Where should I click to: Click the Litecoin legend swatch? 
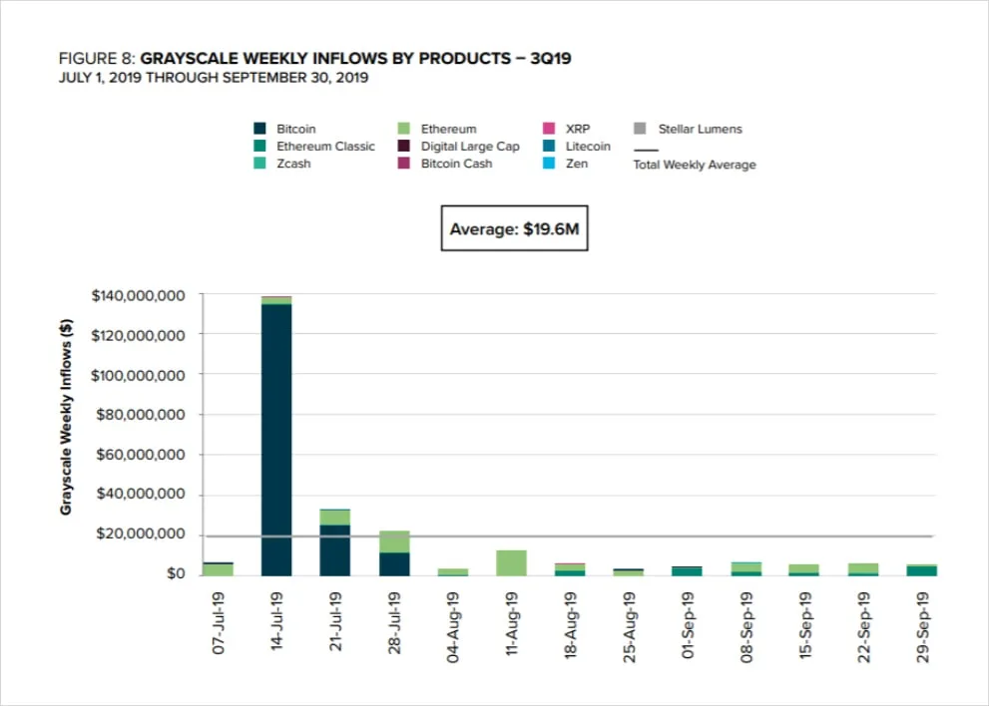[x=549, y=147]
